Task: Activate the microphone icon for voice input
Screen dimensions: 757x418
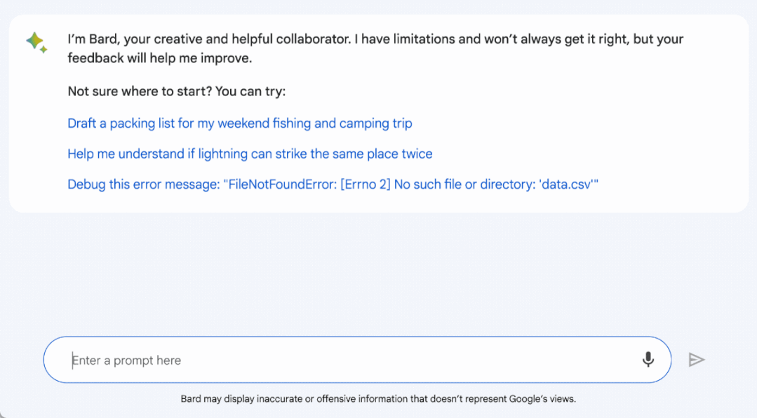Action: click(648, 359)
